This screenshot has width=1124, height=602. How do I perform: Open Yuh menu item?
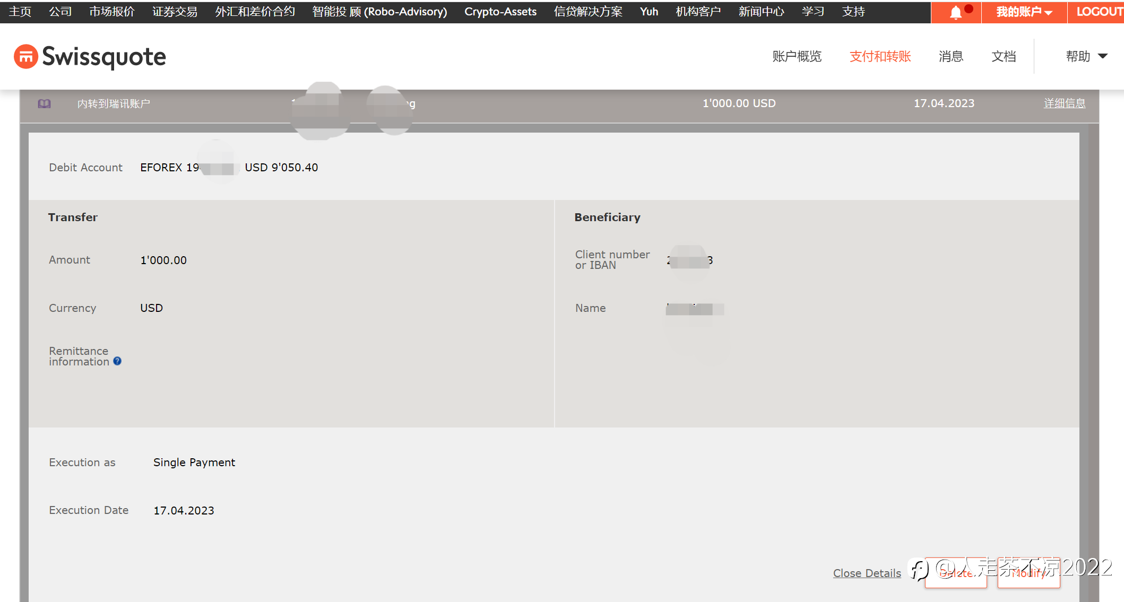(649, 12)
